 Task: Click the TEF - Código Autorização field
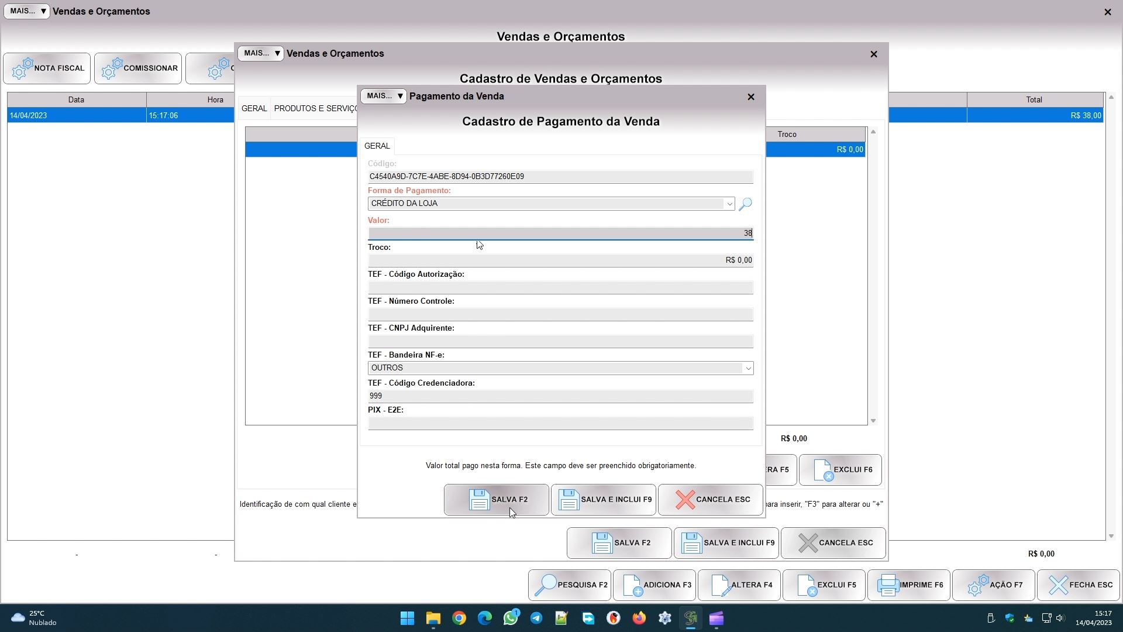560,287
